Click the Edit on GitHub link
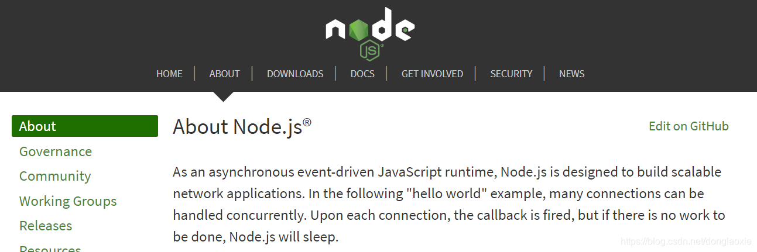The width and height of the screenshot is (757, 252). click(x=689, y=126)
